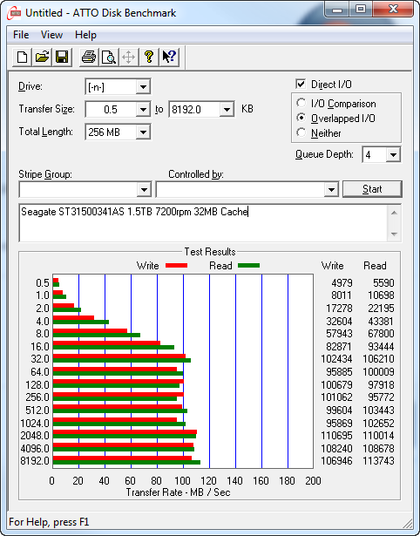The width and height of the screenshot is (420, 536).
Task: Click the read value 113743
Action: pyautogui.click(x=378, y=461)
